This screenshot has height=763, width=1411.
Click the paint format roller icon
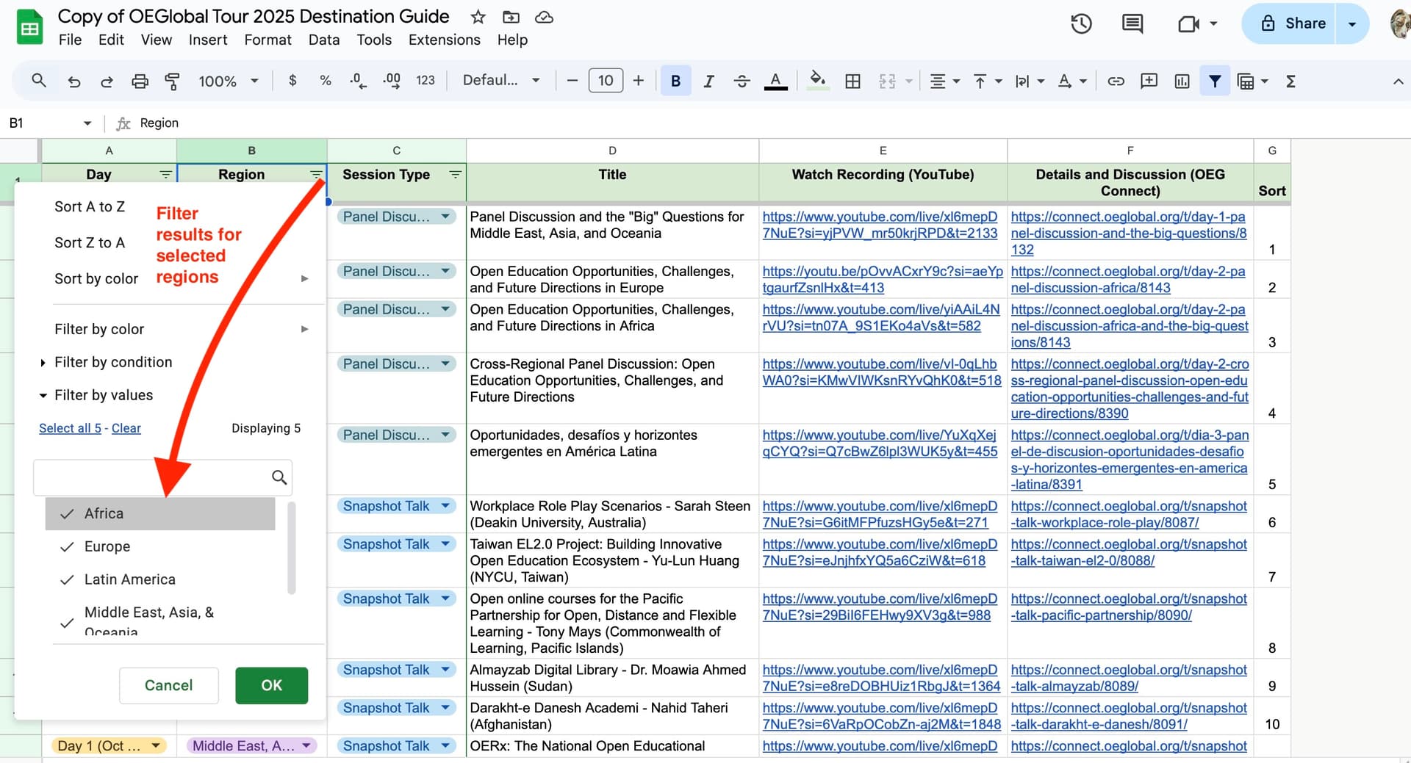(173, 81)
